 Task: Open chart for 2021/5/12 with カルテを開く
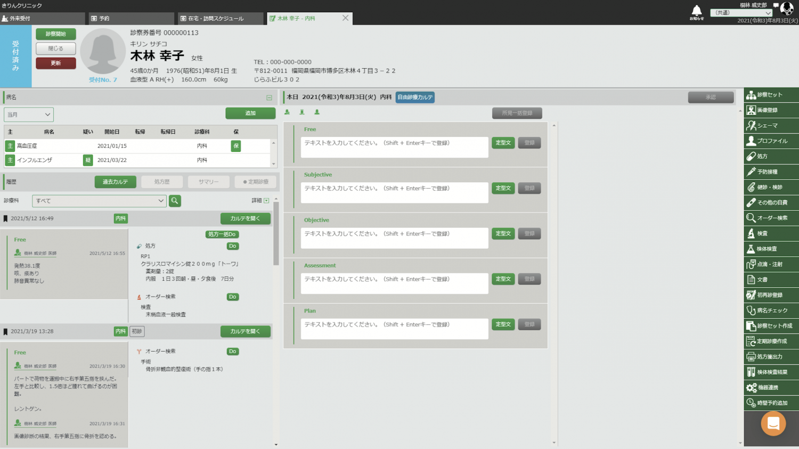point(246,219)
